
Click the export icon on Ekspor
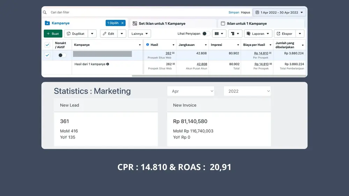(279, 34)
